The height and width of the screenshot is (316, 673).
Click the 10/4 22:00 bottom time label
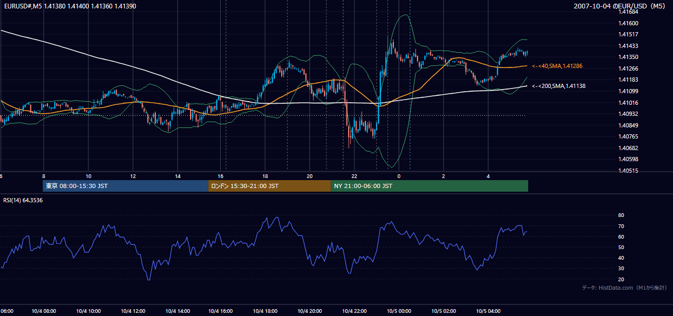(x=354, y=311)
